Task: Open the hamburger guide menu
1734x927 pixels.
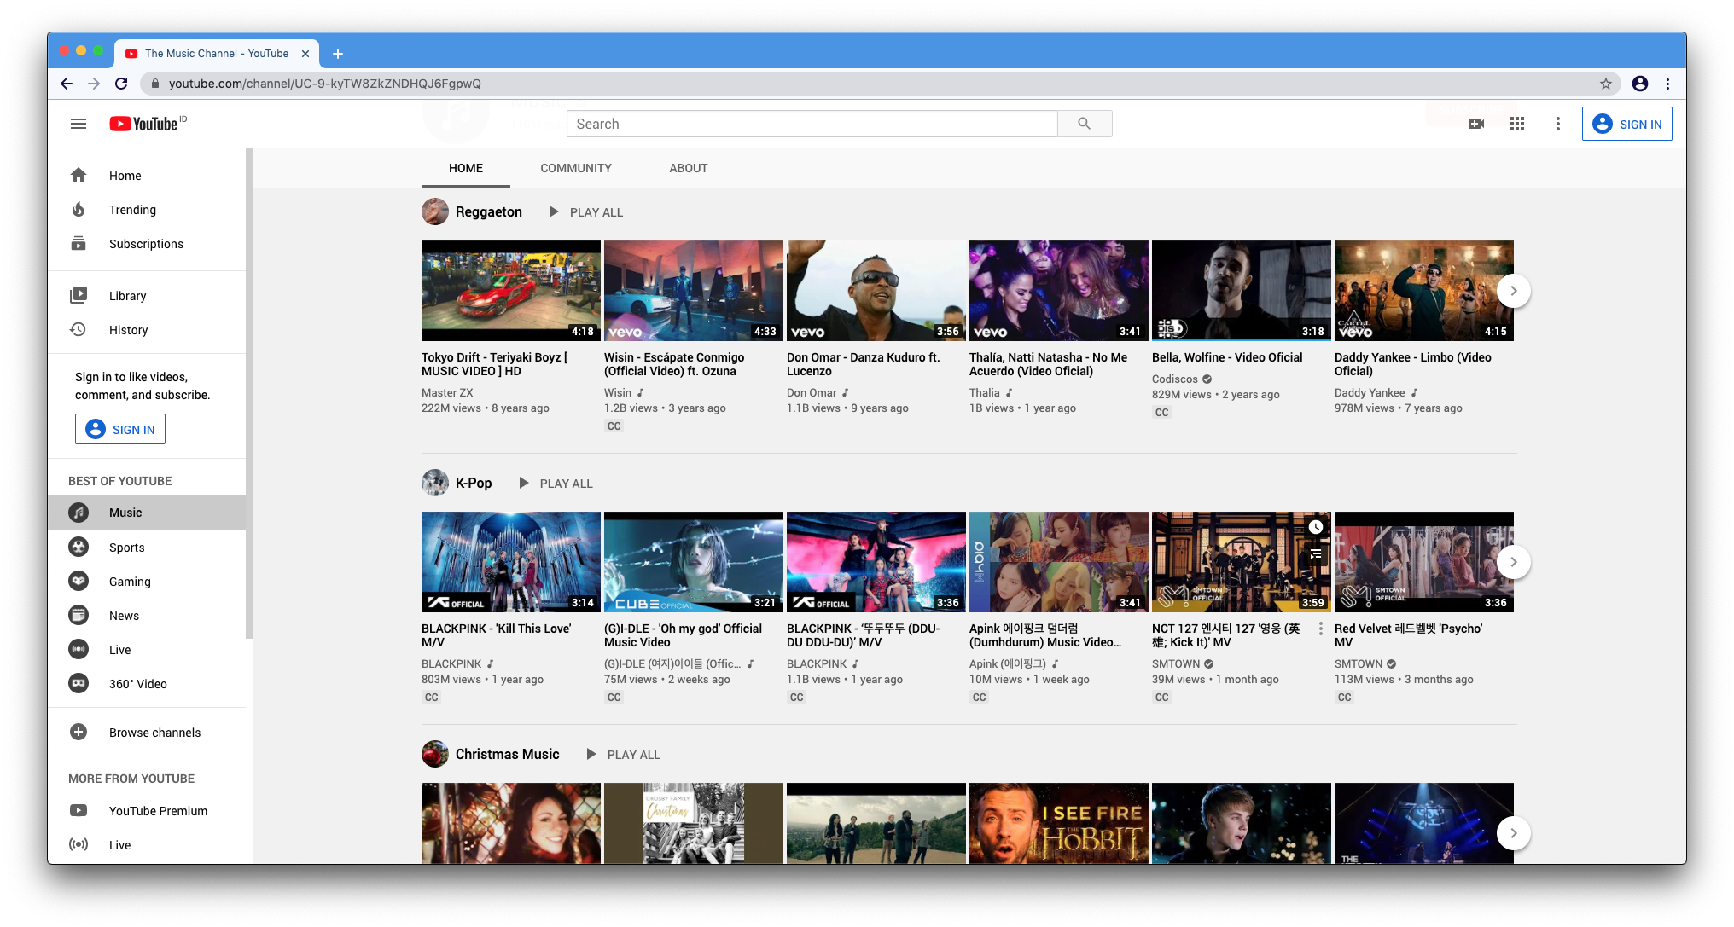Action: 79,124
